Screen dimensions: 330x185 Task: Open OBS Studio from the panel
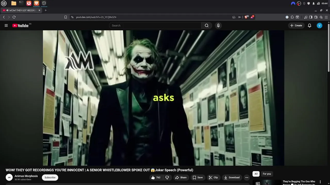pos(44,3)
